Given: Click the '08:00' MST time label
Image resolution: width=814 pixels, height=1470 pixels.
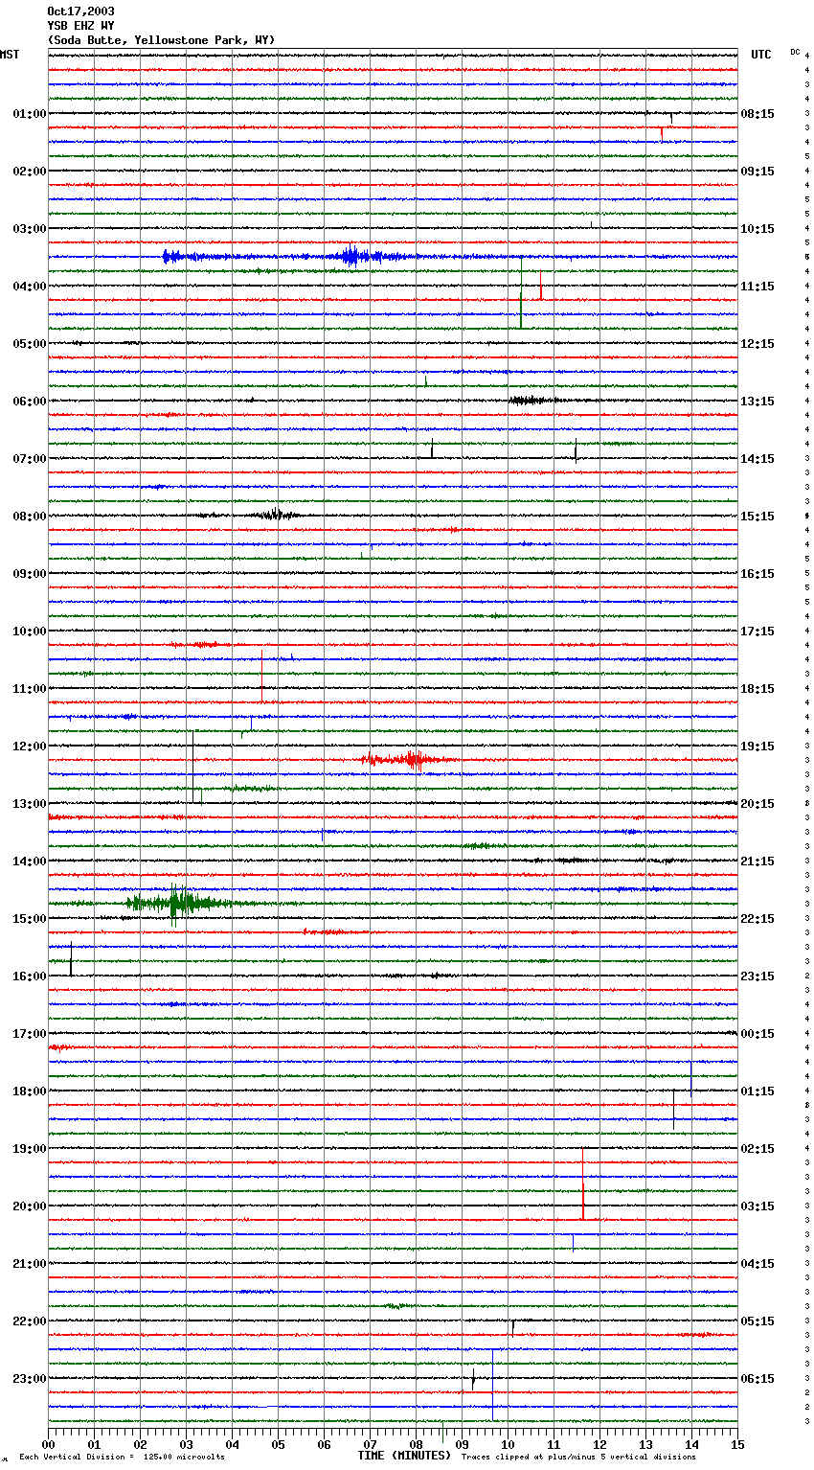Looking at the screenshot, I should (30, 517).
